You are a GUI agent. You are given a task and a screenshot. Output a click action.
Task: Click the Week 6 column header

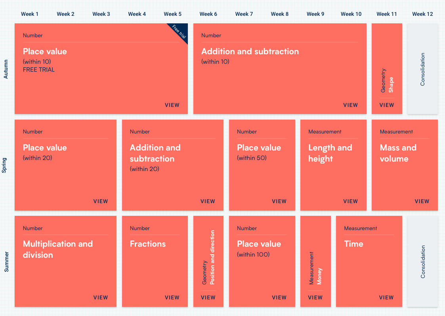click(x=208, y=14)
